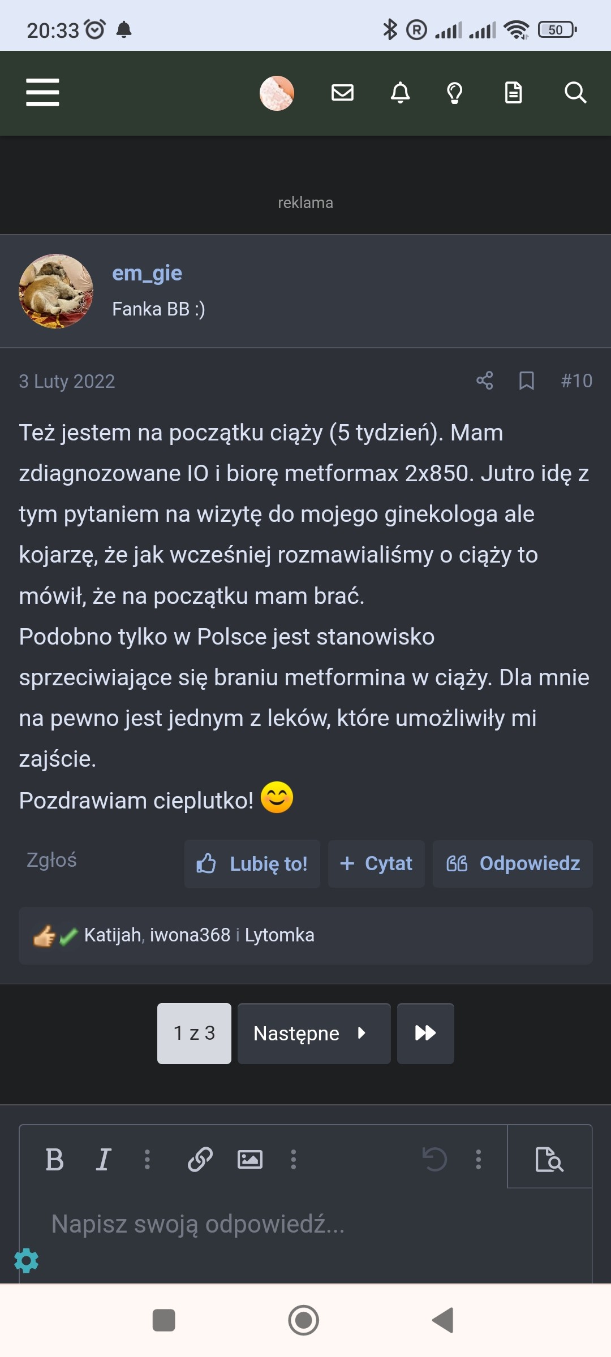
Task: Open em_gie user profile link
Action: (x=147, y=273)
